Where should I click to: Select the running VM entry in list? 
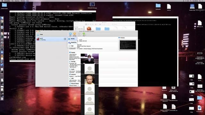pyautogui.click(x=51, y=39)
